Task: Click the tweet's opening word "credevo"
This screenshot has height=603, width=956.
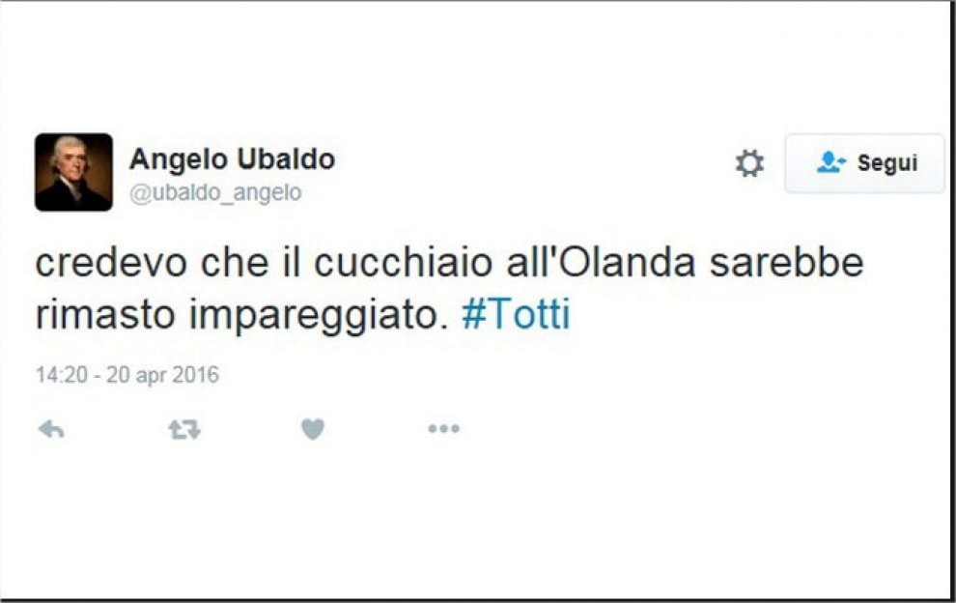Action: coord(112,263)
